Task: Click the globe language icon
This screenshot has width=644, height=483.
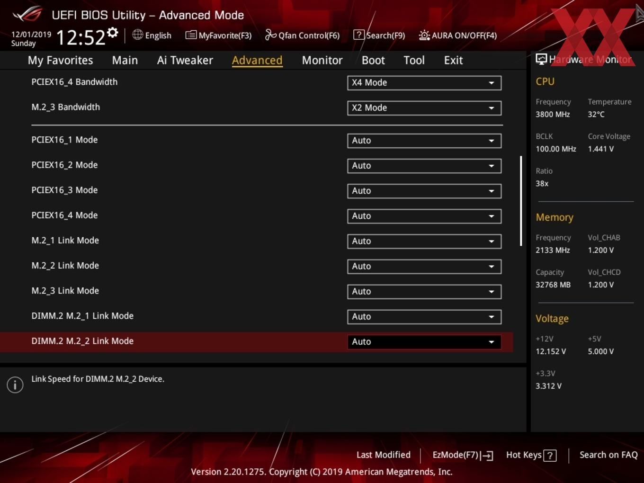Action: pyautogui.click(x=137, y=35)
